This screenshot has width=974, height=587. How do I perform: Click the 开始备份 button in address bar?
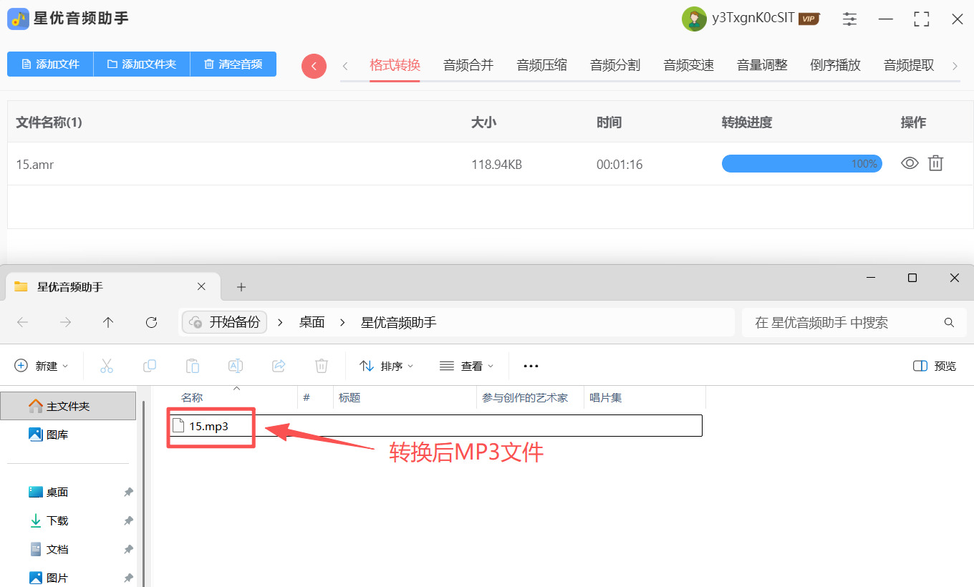click(x=225, y=323)
